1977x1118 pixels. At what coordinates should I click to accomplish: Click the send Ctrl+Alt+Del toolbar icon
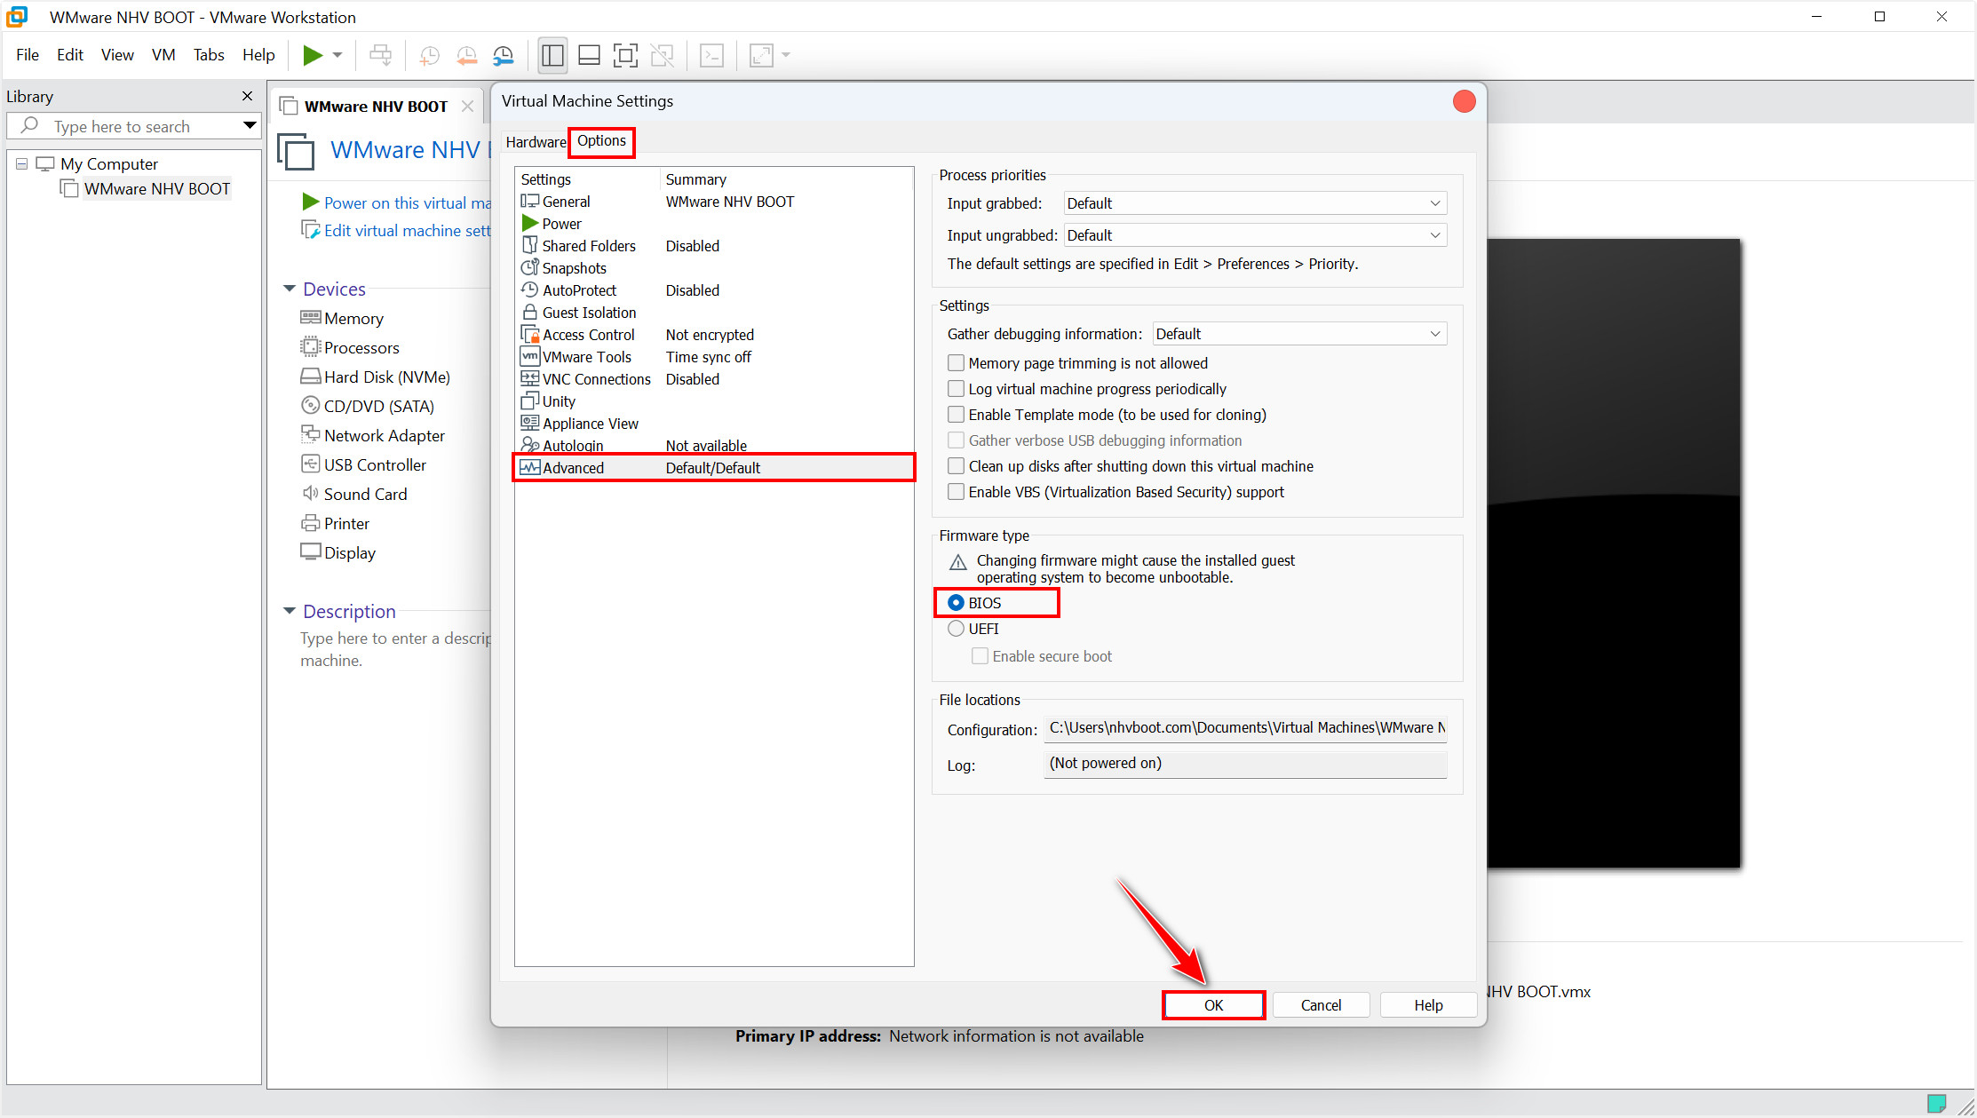(x=380, y=55)
